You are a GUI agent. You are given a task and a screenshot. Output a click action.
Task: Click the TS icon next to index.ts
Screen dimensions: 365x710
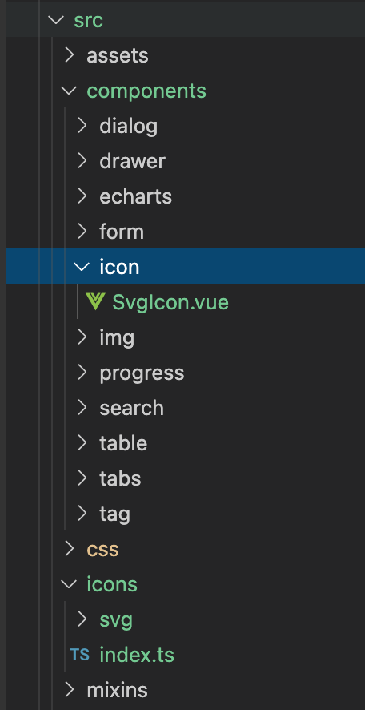coord(79,654)
